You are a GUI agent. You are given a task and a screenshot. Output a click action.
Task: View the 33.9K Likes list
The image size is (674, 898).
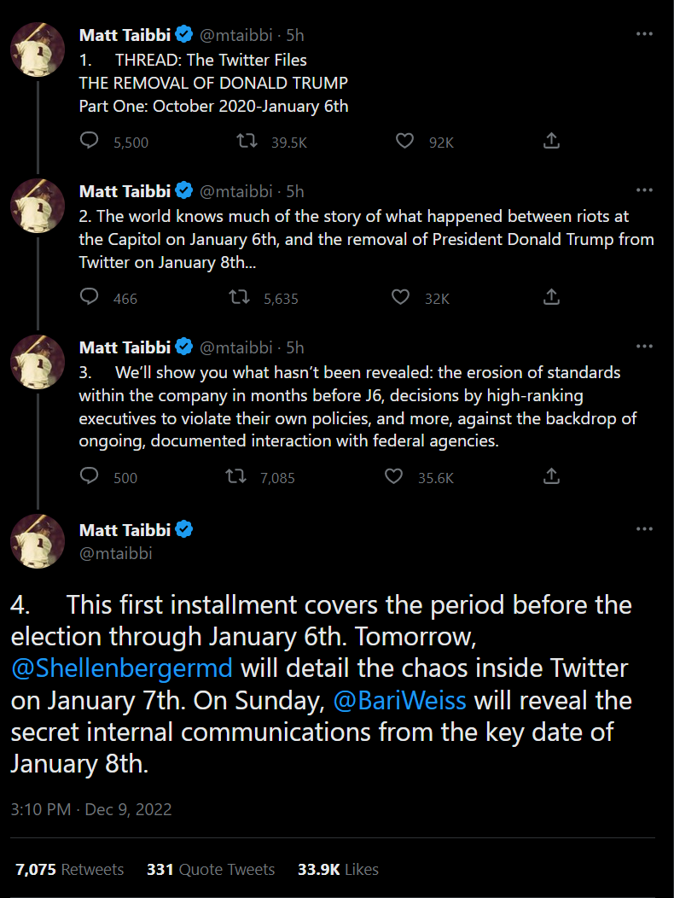point(338,869)
